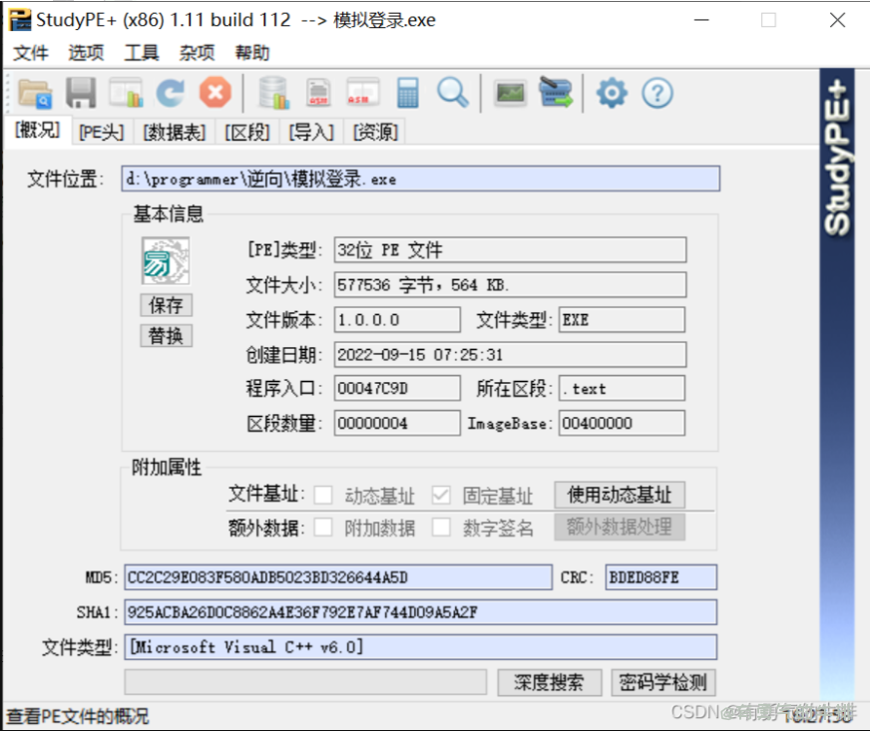This screenshot has height=731, width=870.
Task: Switch to the [区段] tab
Action: 246,133
